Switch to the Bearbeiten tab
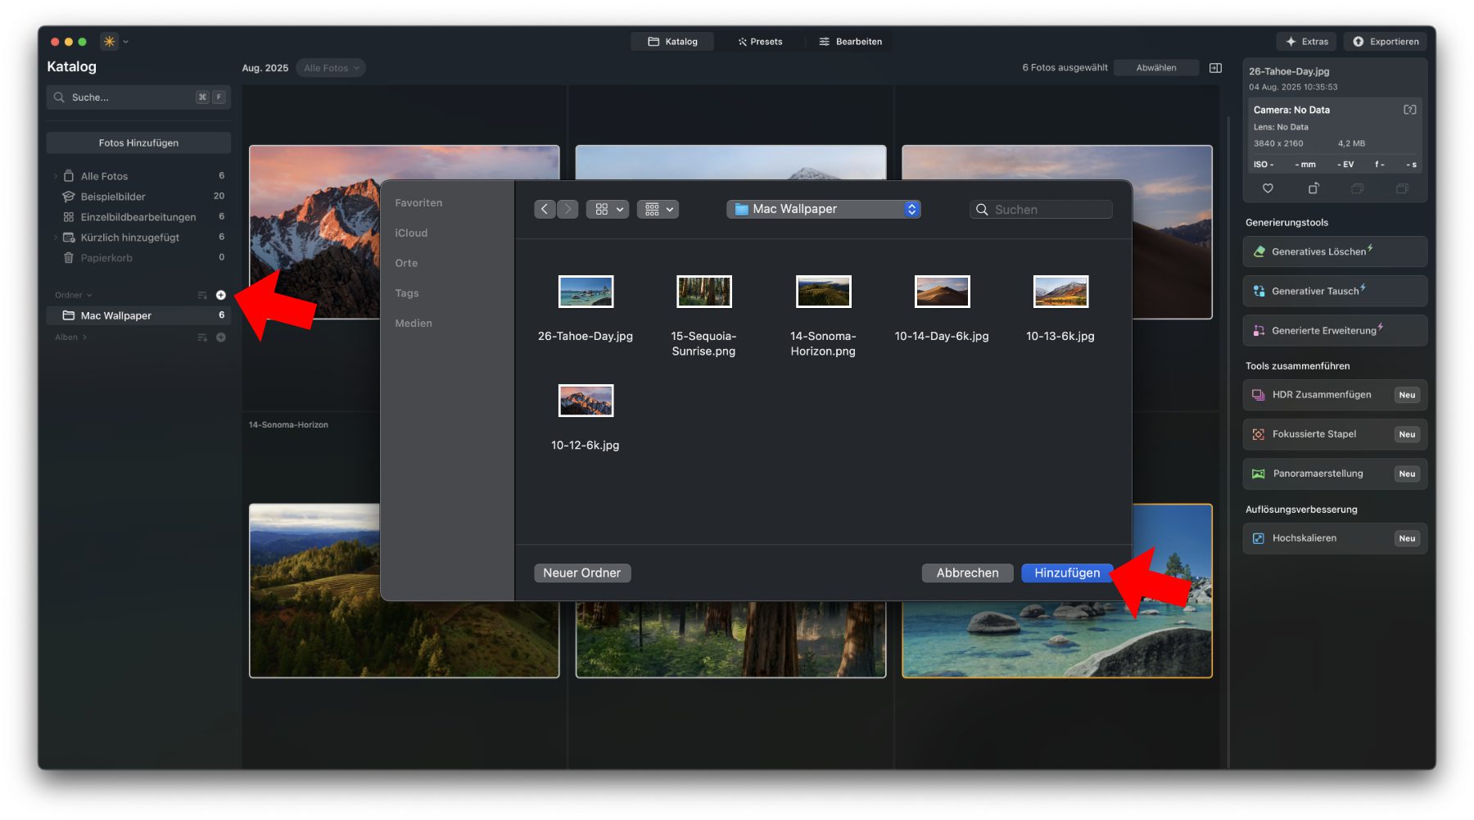1474x820 pixels. coord(850,42)
